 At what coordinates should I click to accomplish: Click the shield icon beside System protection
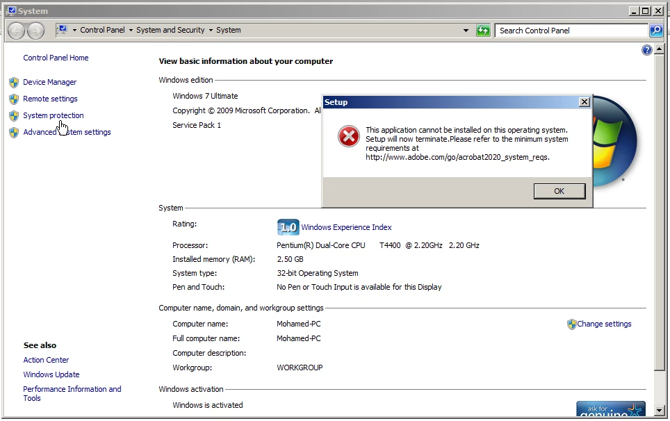click(x=14, y=116)
